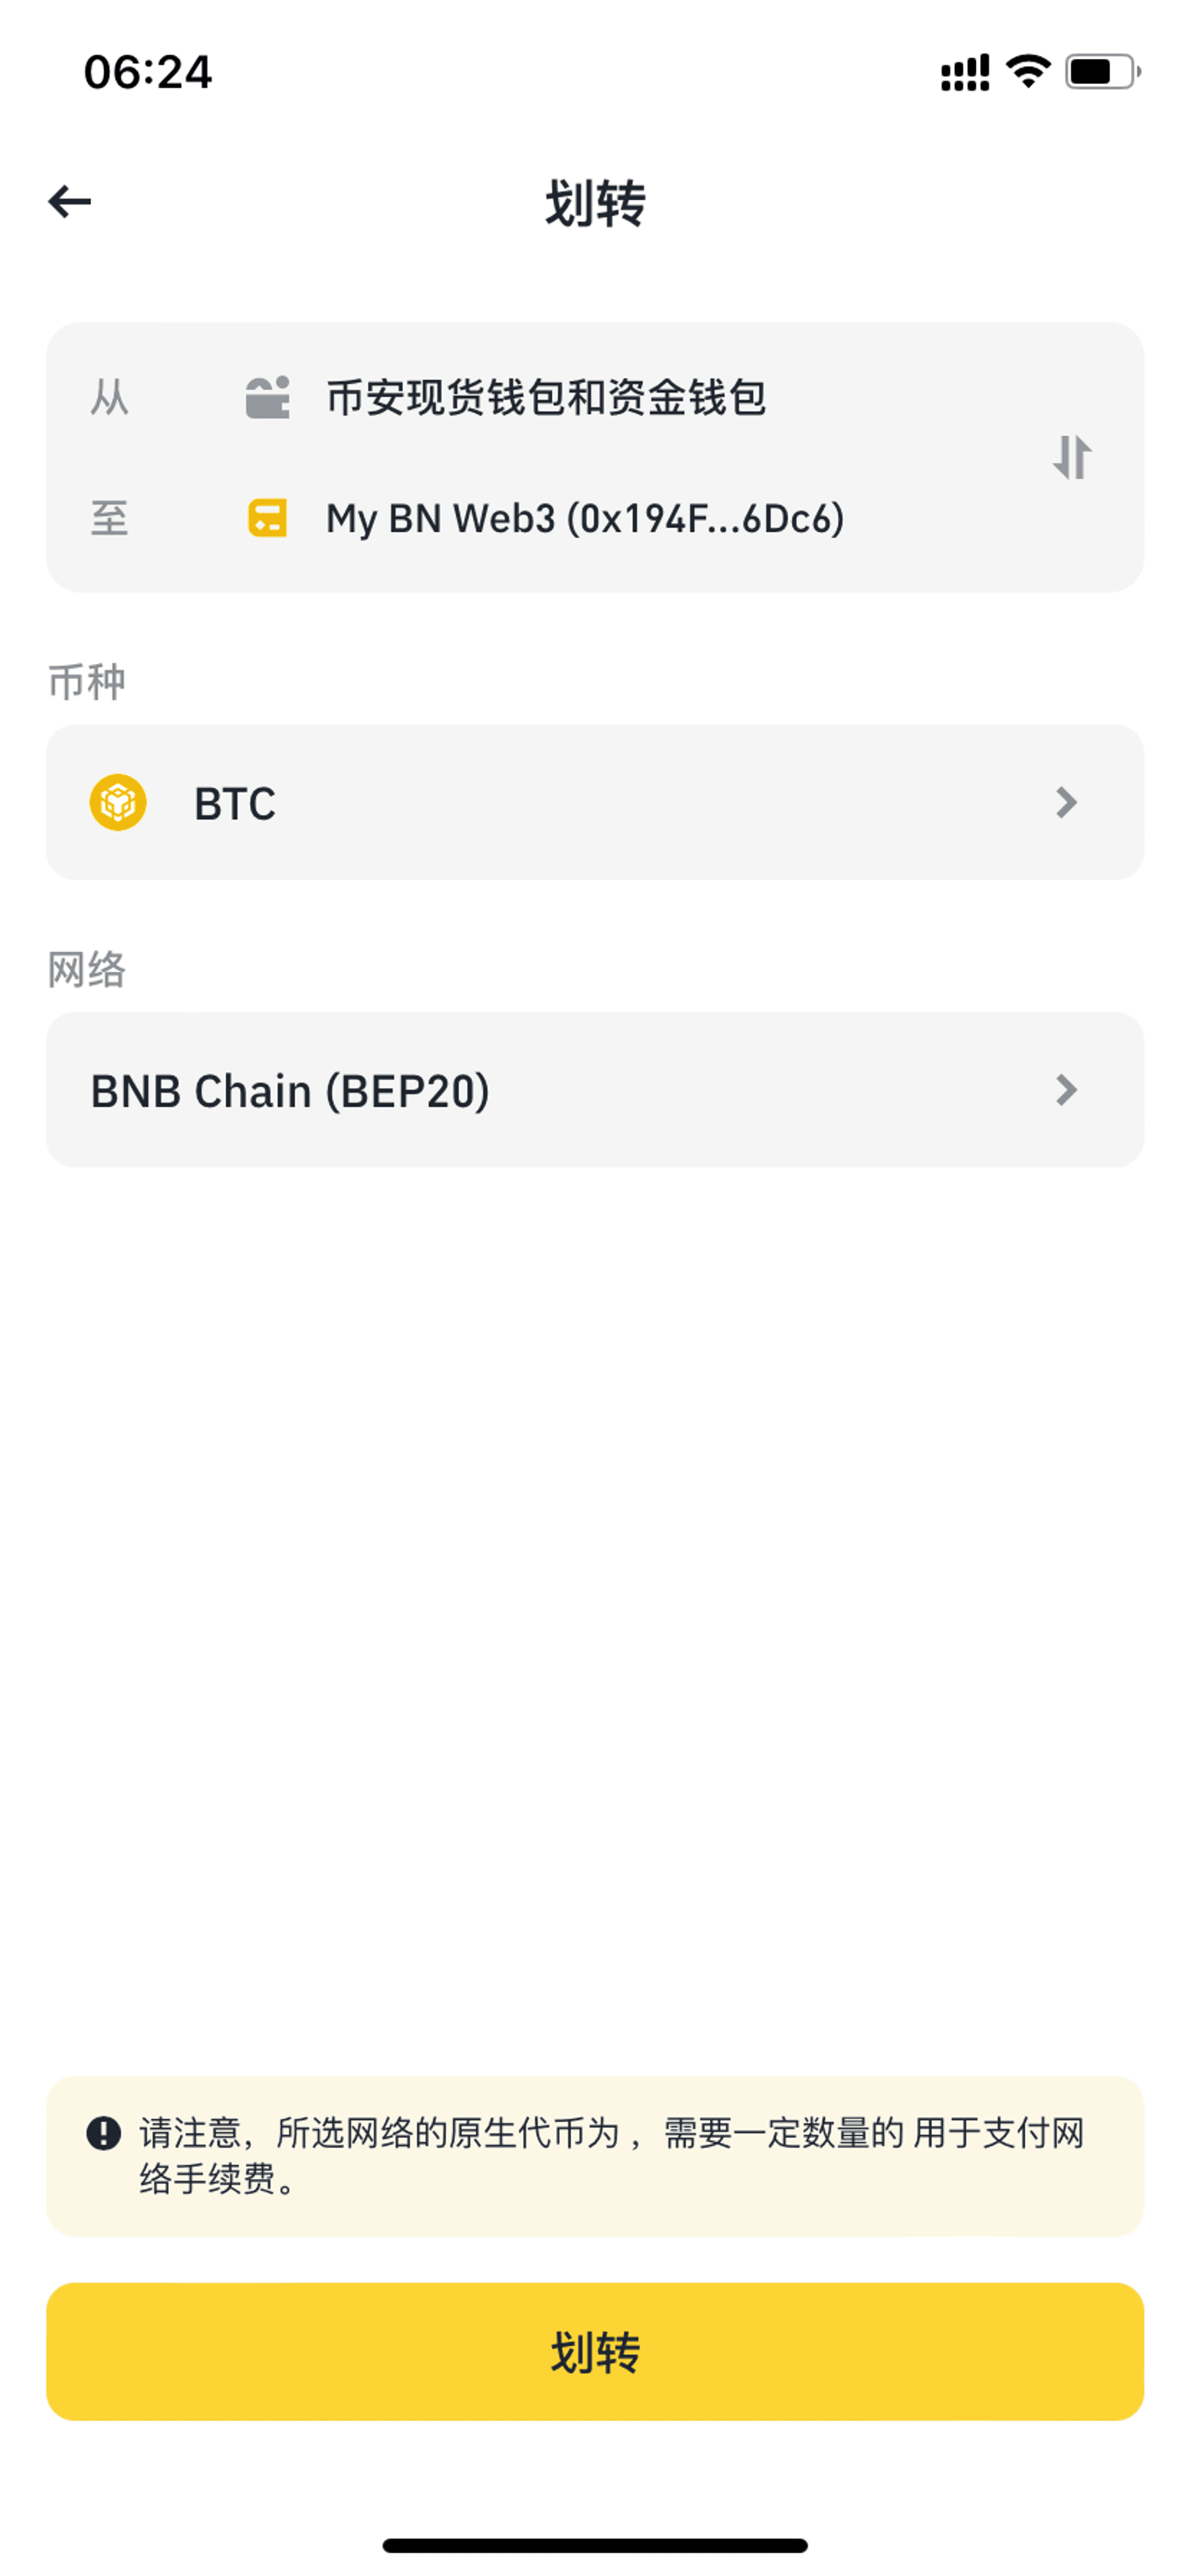Check the battery status icon
Viewport: 1190px width, 2576px height.
pos(1103,72)
